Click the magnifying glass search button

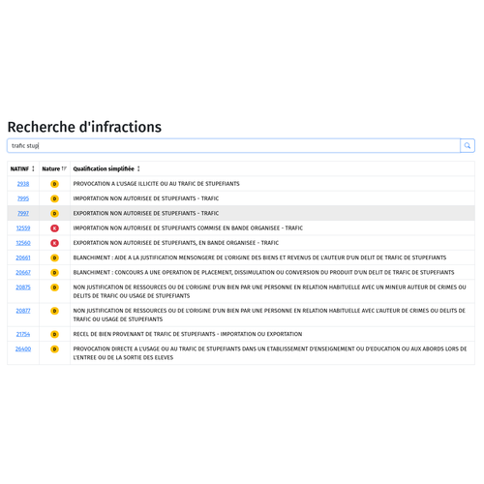tap(468, 145)
